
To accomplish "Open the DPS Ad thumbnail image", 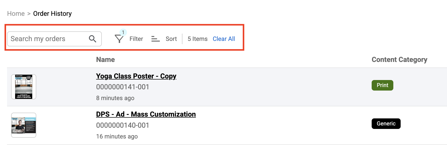I will pyautogui.click(x=24, y=125).
